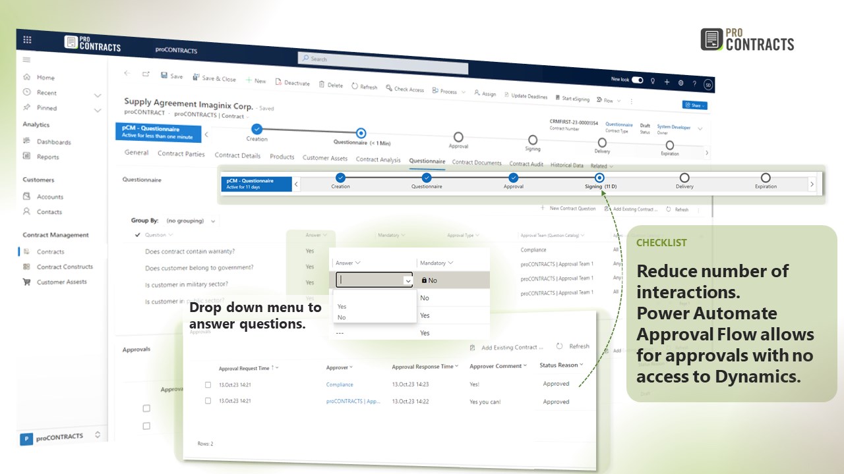Viewport: 844px width, 474px height.
Task: Switch to the Products tab
Action: point(282,157)
